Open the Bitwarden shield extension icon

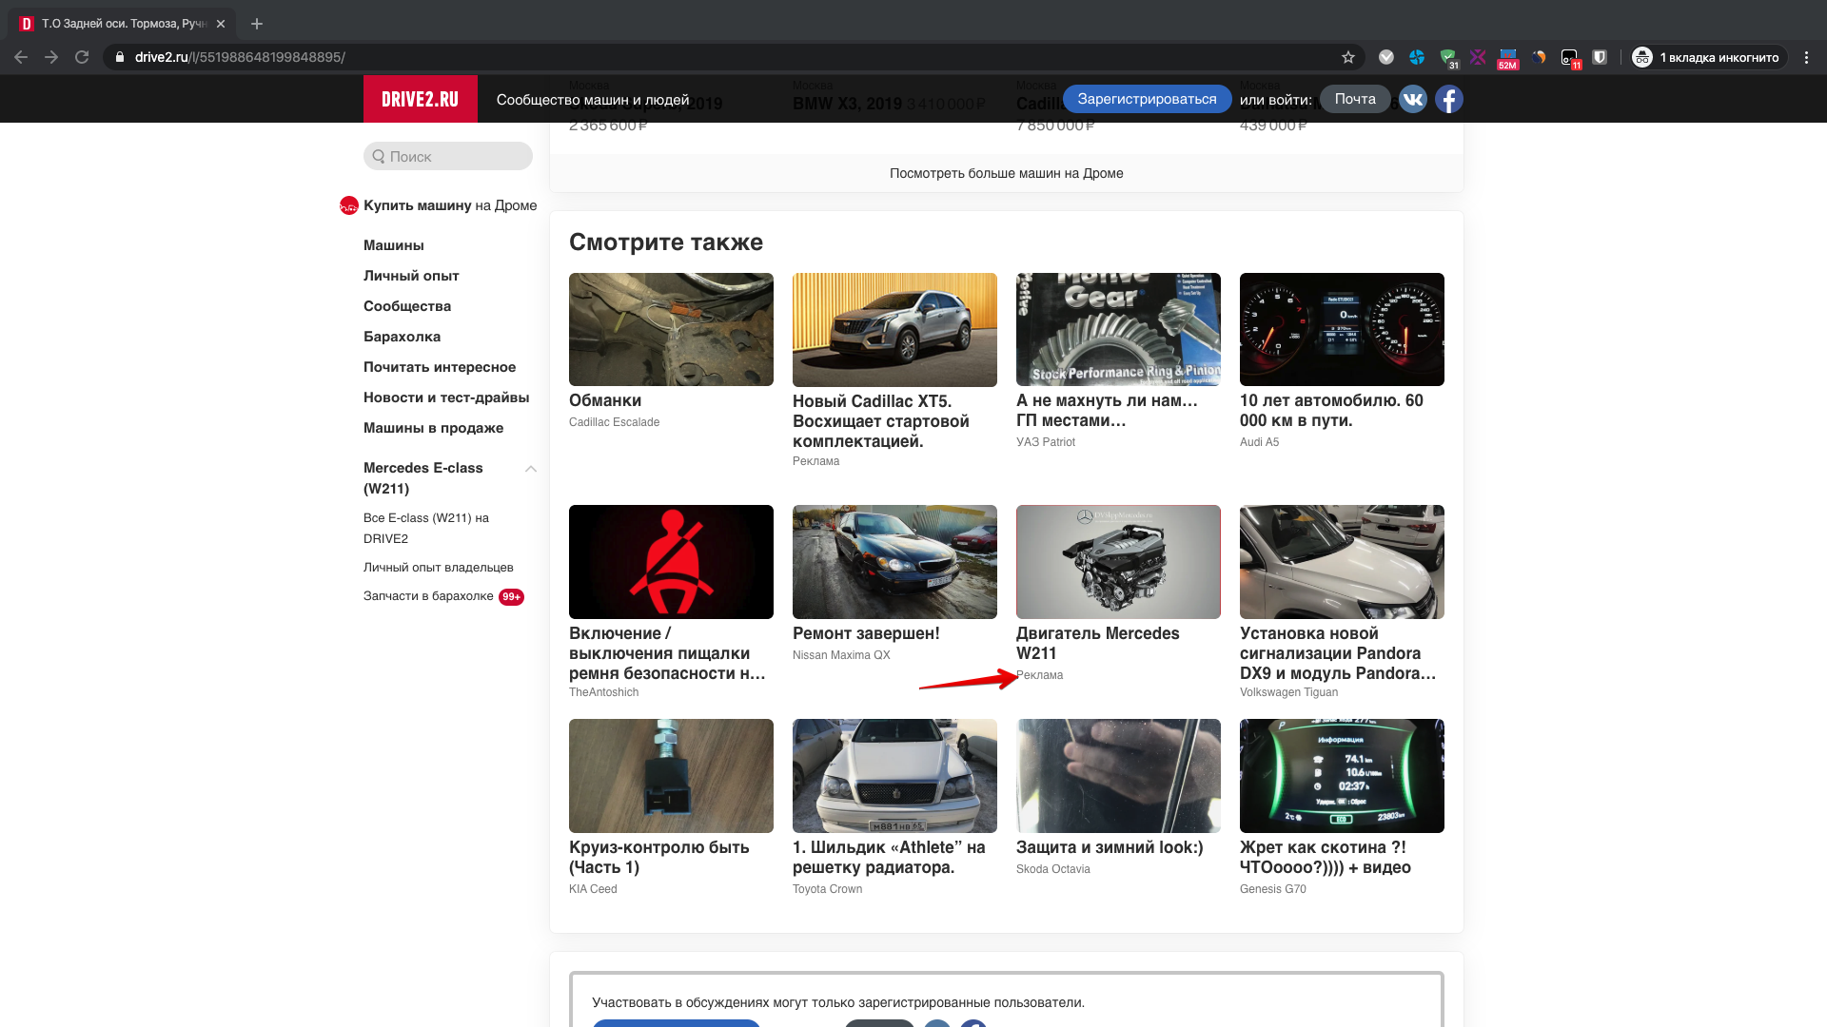(1600, 56)
